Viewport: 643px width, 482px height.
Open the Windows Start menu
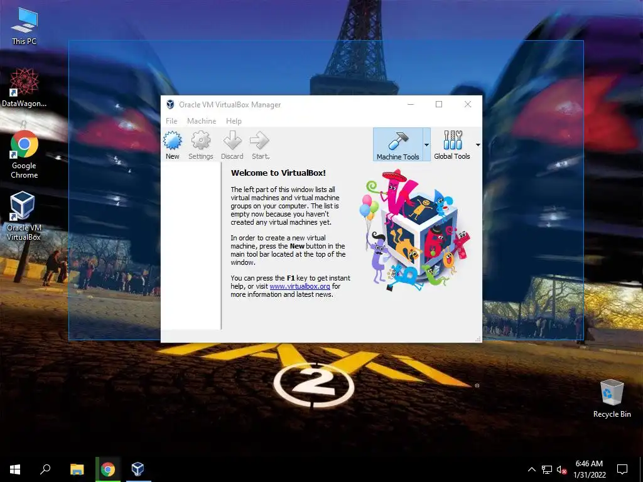[15, 469]
